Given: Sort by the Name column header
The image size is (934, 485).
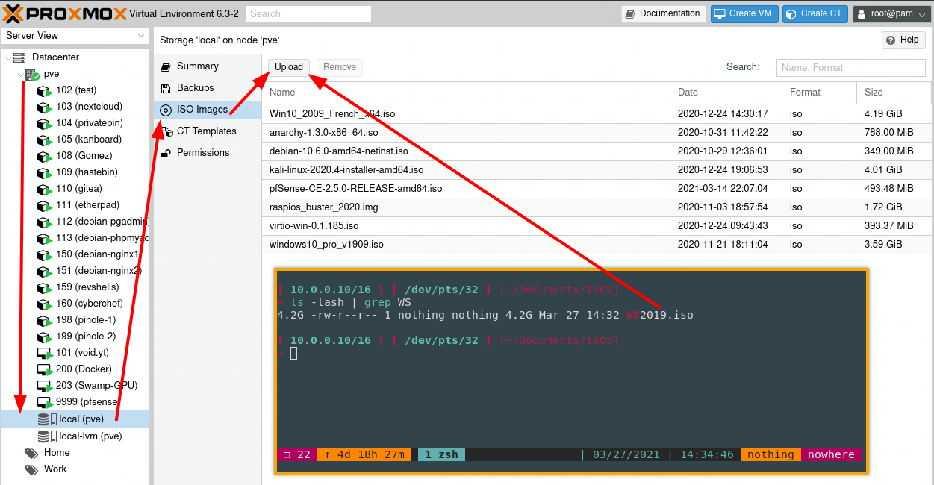Looking at the screenshot, I should tap(466, 93).
